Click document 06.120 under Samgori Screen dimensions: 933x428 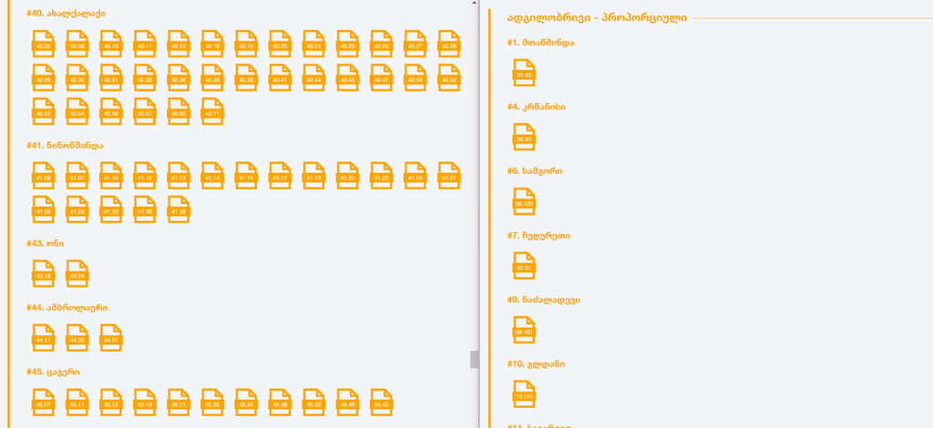pyautogui.click(x=524, y=201)
